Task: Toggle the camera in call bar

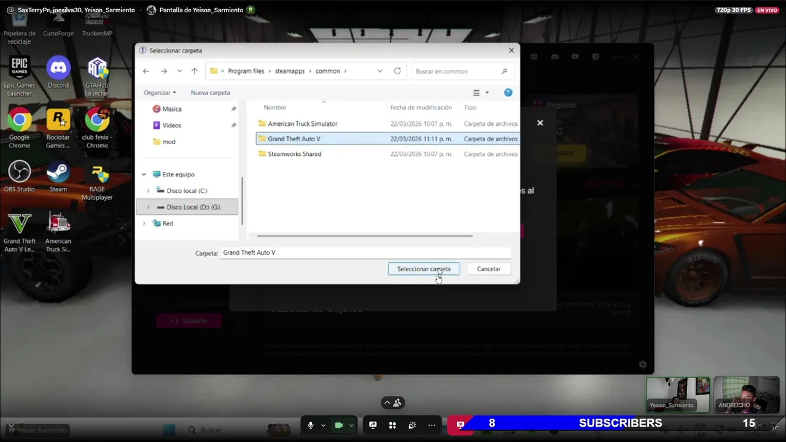Action: (x=338, y=425)
